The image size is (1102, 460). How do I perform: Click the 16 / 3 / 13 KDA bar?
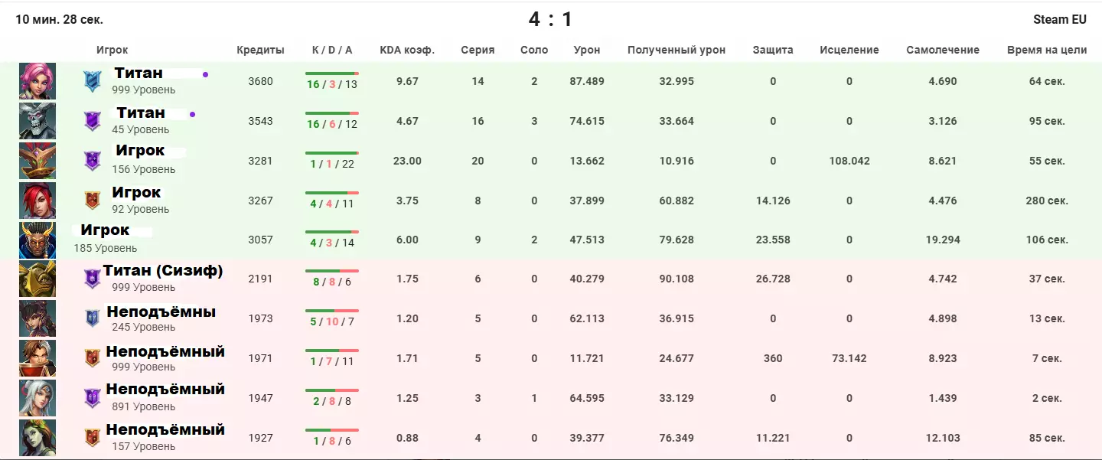click(331, 74)
